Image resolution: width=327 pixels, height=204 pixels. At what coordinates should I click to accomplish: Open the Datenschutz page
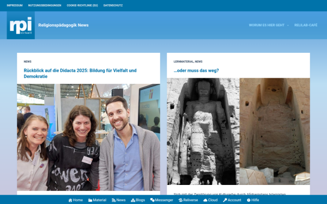[x=113, y=5]
